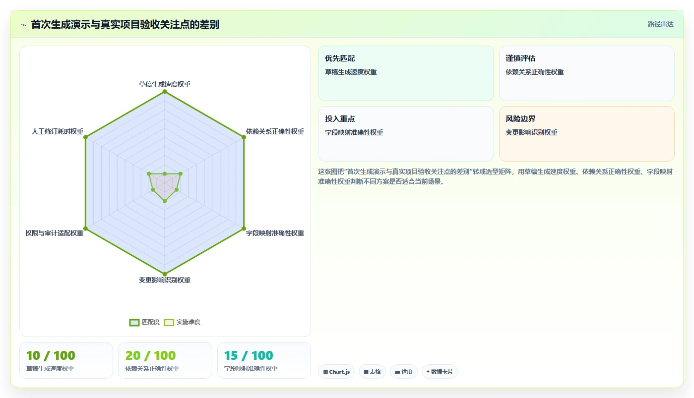This screenshot has width=694, height=398.
Task: Select the title 首次生成演示与真实项目验收关注点的差别
Action: coord(125,24)
